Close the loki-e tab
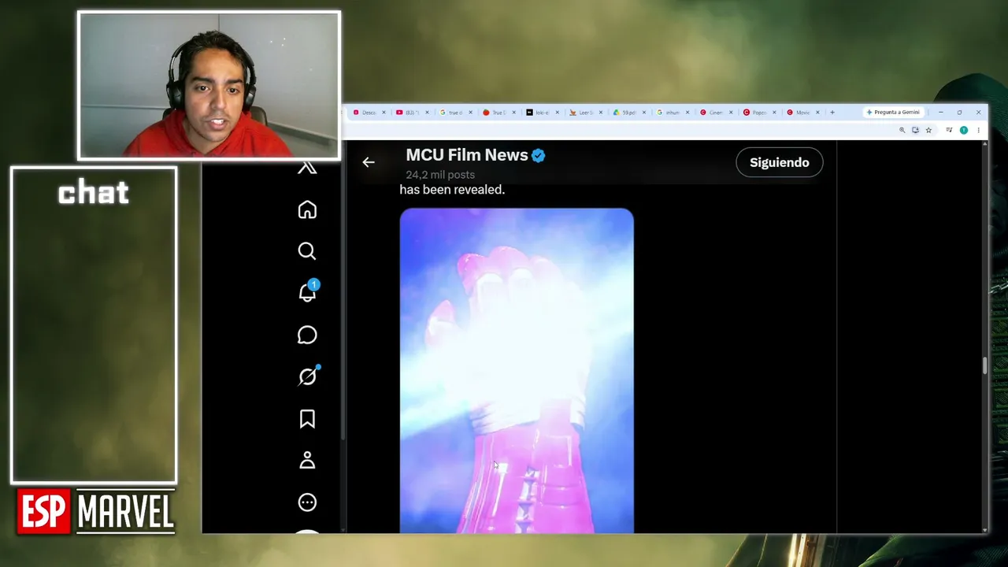Screen dimensions: 1008x567 (558, 113)
